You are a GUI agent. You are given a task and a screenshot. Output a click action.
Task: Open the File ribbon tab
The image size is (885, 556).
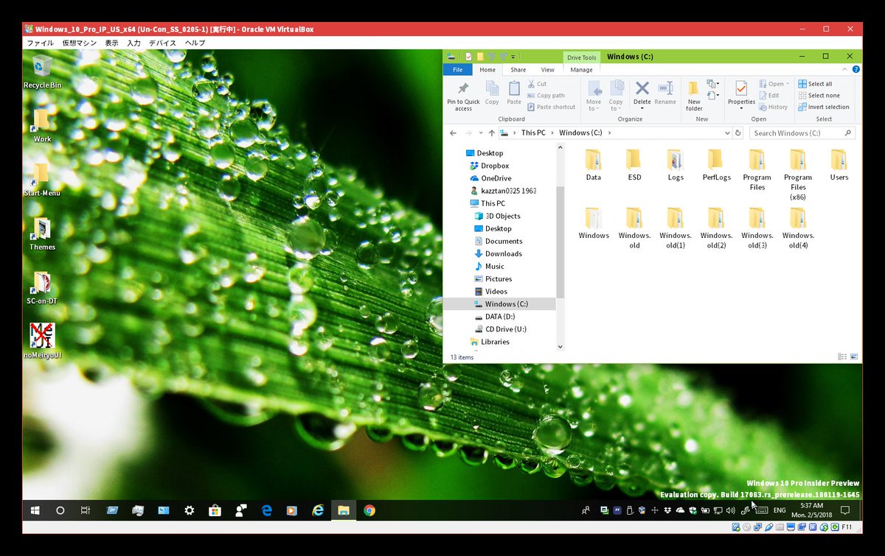coord(458,70)
